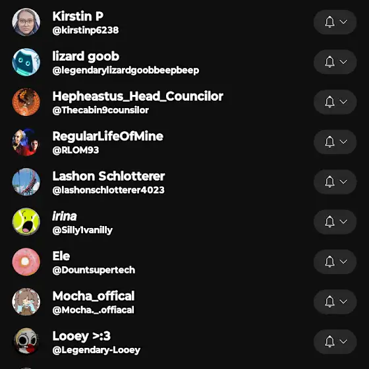Image resolution: width=369 pixels, height=369 pixels.
Task: Click the notification bell for Kirstin P
Action: click(x=329, y=22)
